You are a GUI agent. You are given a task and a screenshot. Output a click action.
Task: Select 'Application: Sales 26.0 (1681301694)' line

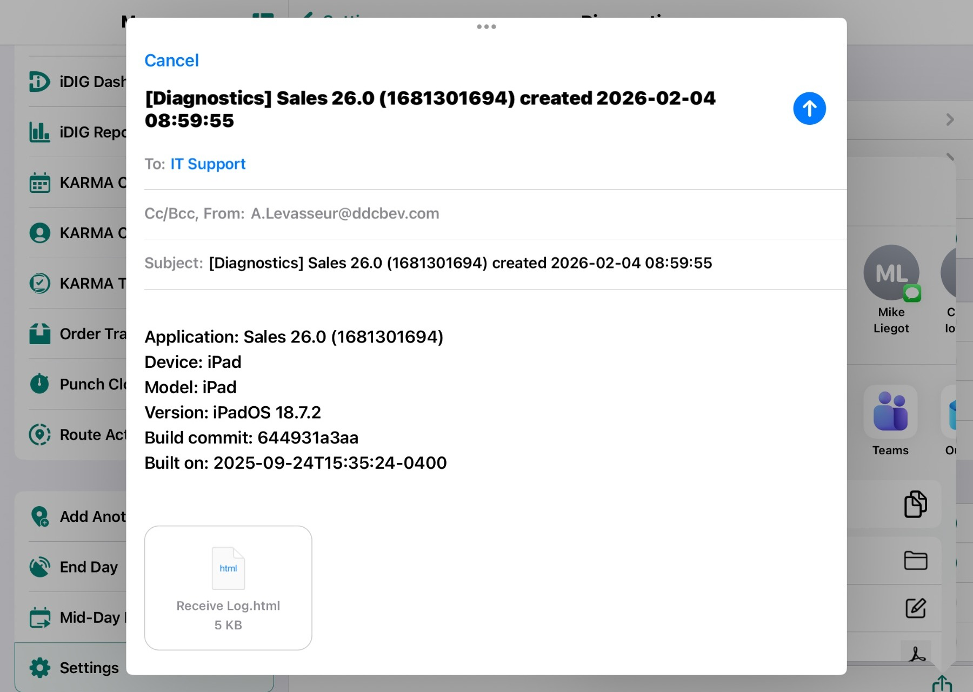294,337
